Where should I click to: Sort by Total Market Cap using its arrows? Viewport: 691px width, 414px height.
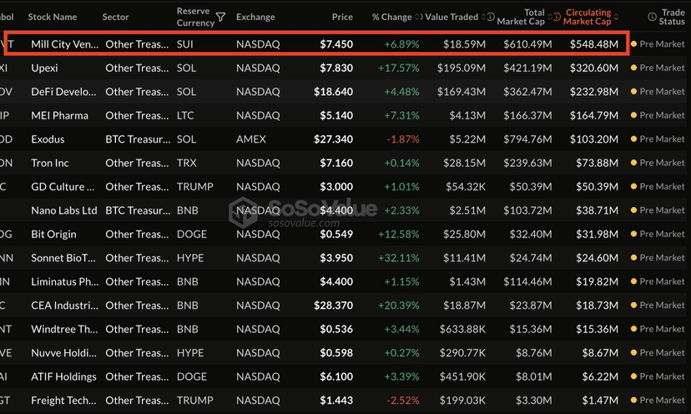[549, 17]
